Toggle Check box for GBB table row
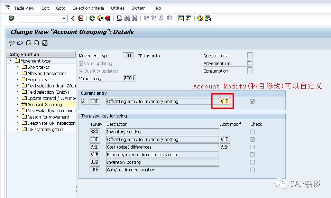Viewport: 331px width, 198px height. [252, 139]
